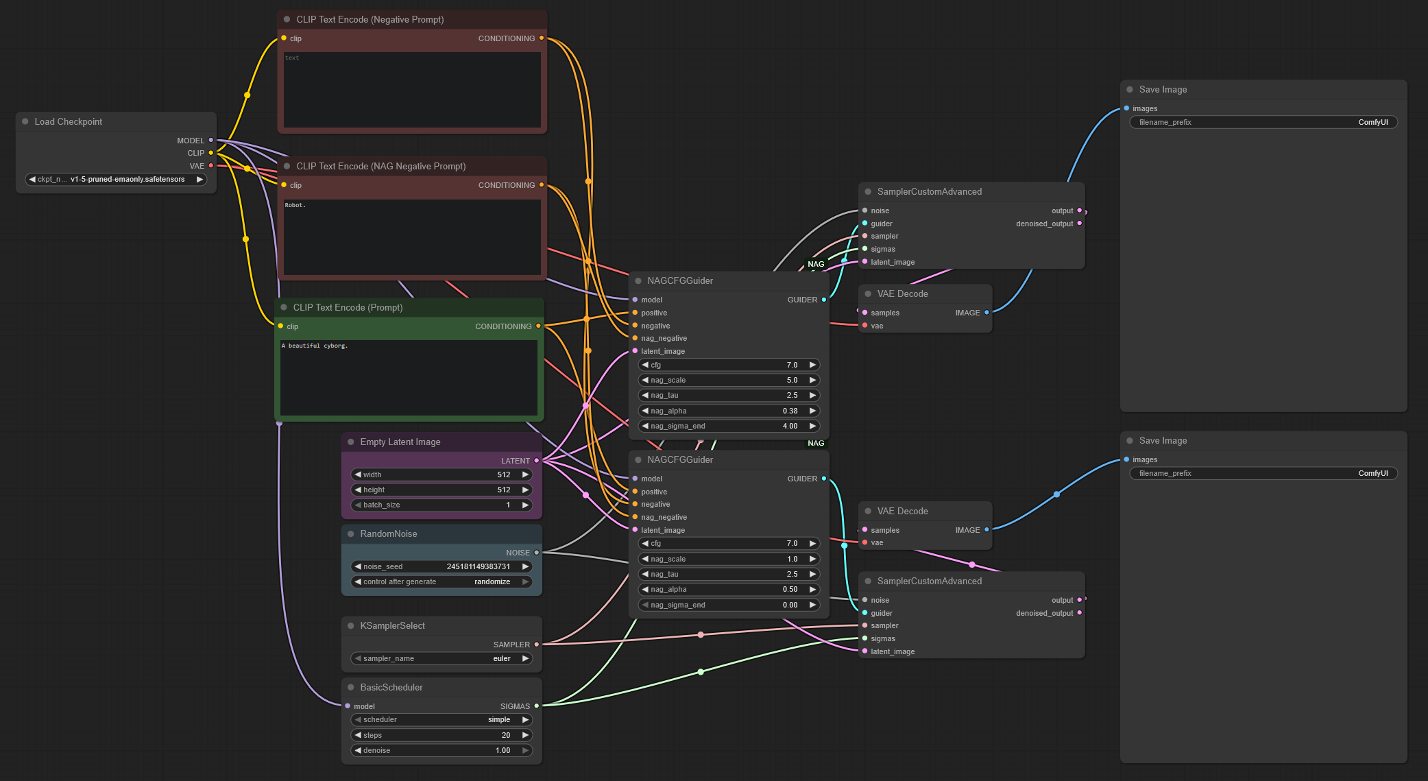Click the lower guider's nag_sigma_end 0.00 field

pos(729,605)
